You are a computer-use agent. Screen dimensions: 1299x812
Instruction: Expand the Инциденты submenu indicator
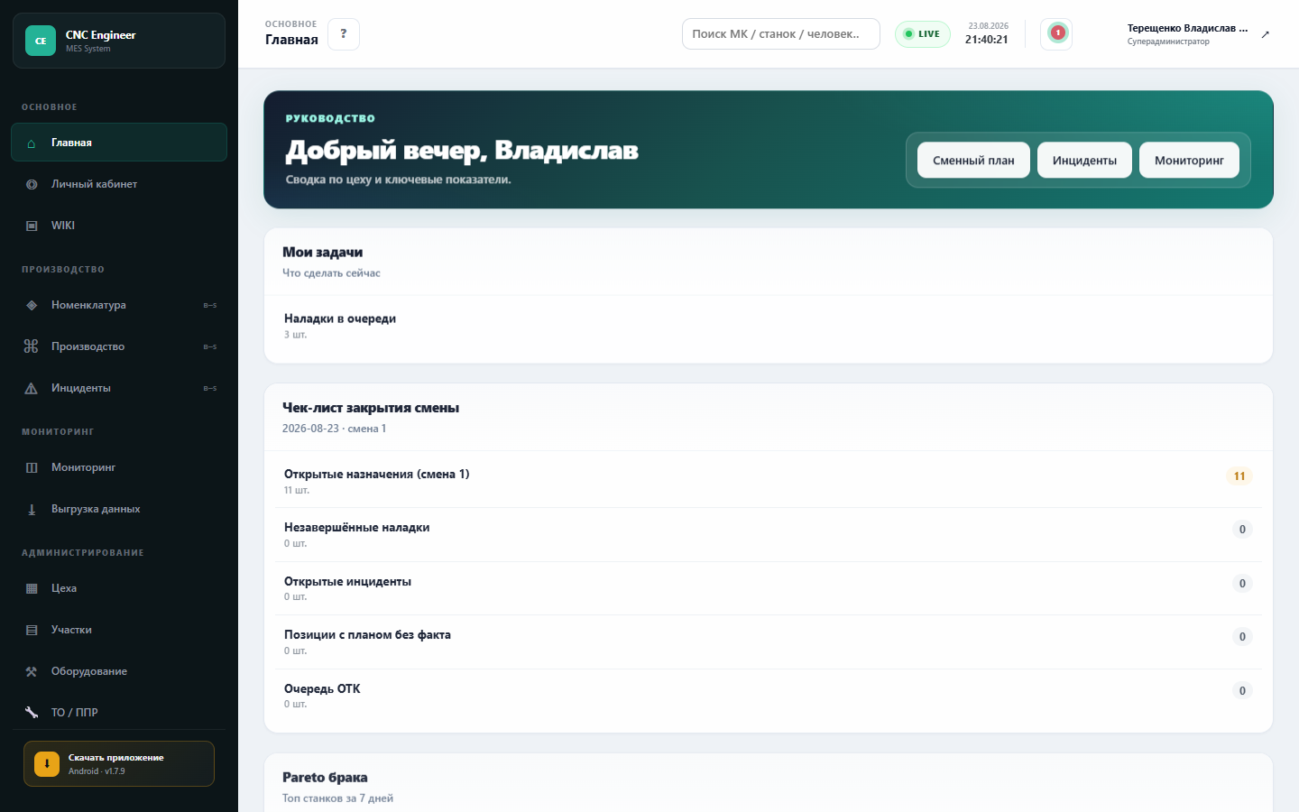click(x=210, y=389)
